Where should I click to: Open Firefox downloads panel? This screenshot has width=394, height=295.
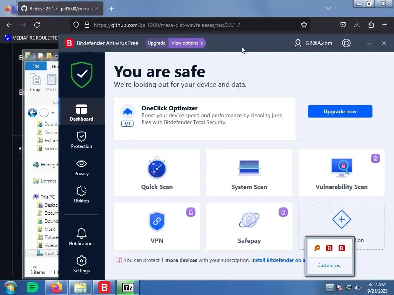click(x=357, y=25)
